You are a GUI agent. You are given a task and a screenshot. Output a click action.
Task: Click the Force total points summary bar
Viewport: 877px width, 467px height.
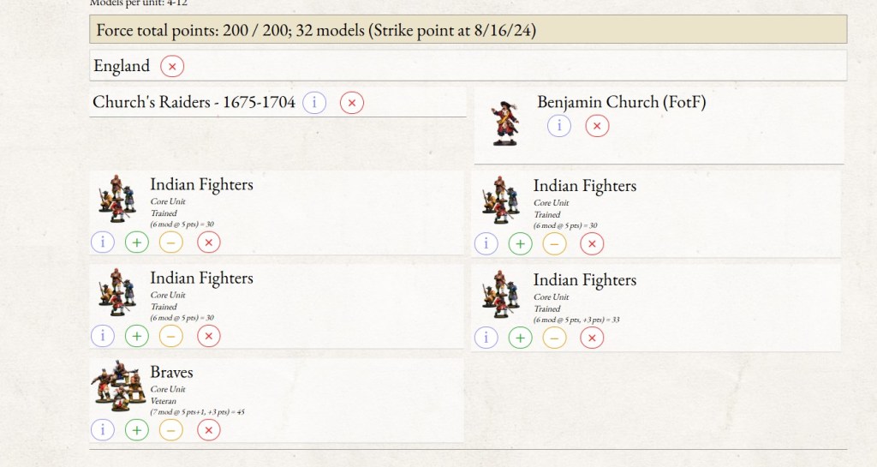(468, 30)
